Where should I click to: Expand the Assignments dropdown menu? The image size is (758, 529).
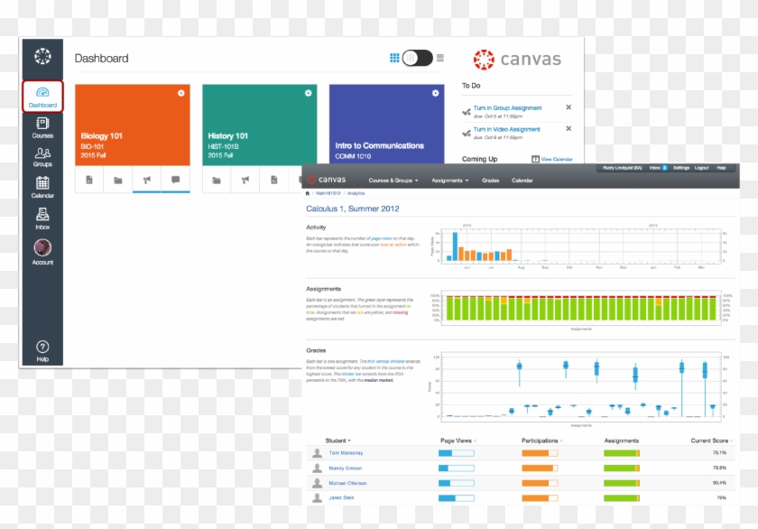click(x=449, y=181)
